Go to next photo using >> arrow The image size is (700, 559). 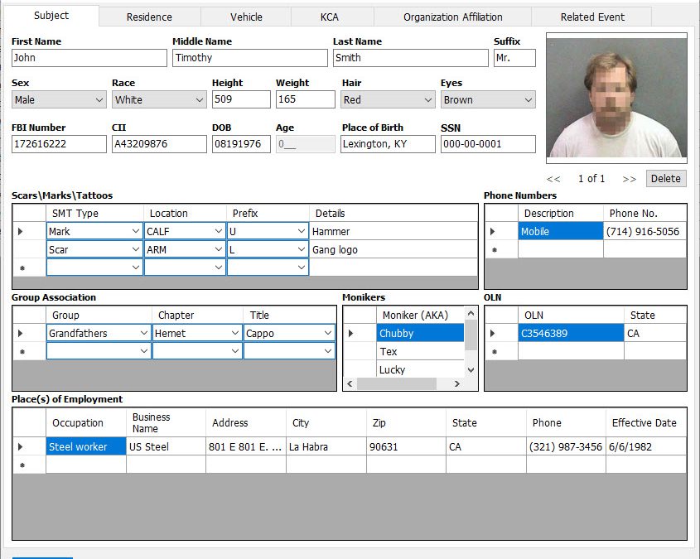[x=629, y=179]
